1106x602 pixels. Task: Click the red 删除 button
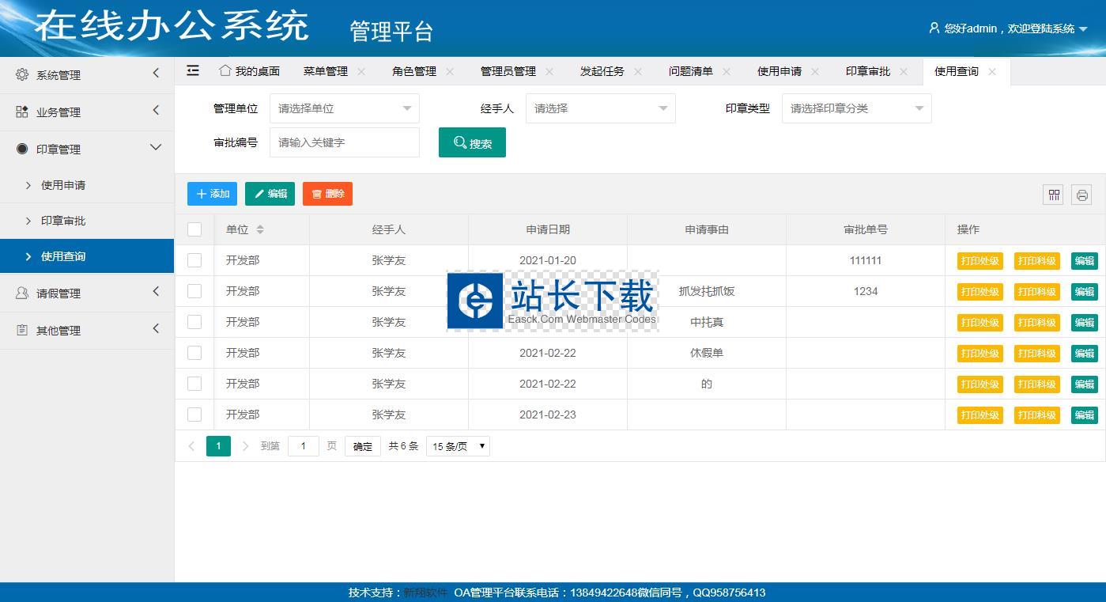point(327,194)
